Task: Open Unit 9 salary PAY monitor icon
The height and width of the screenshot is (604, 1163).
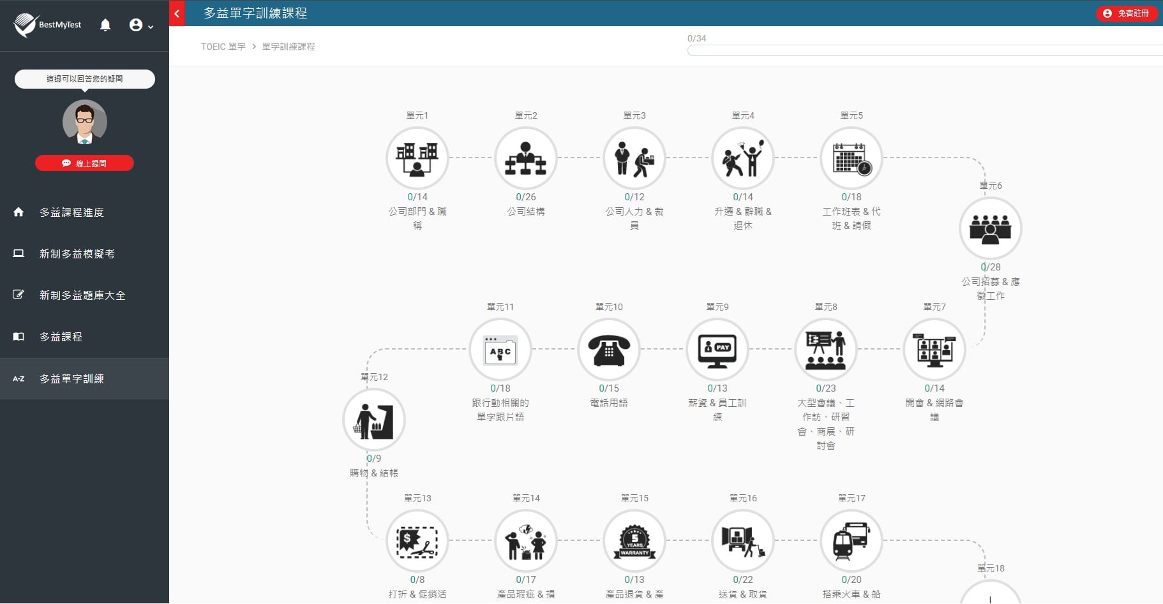Action: tap(717, 350)
